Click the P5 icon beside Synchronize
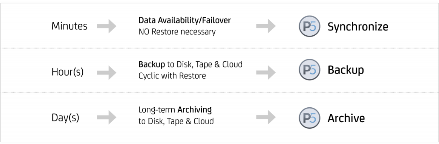 coord(307,27)
